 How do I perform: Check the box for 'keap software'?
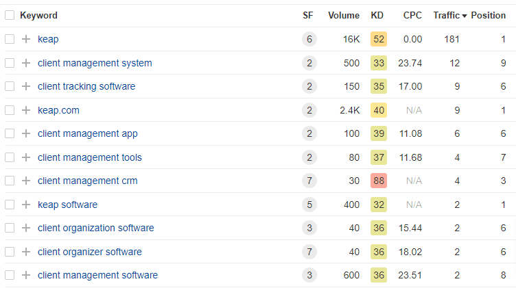[x=10, y=205]
